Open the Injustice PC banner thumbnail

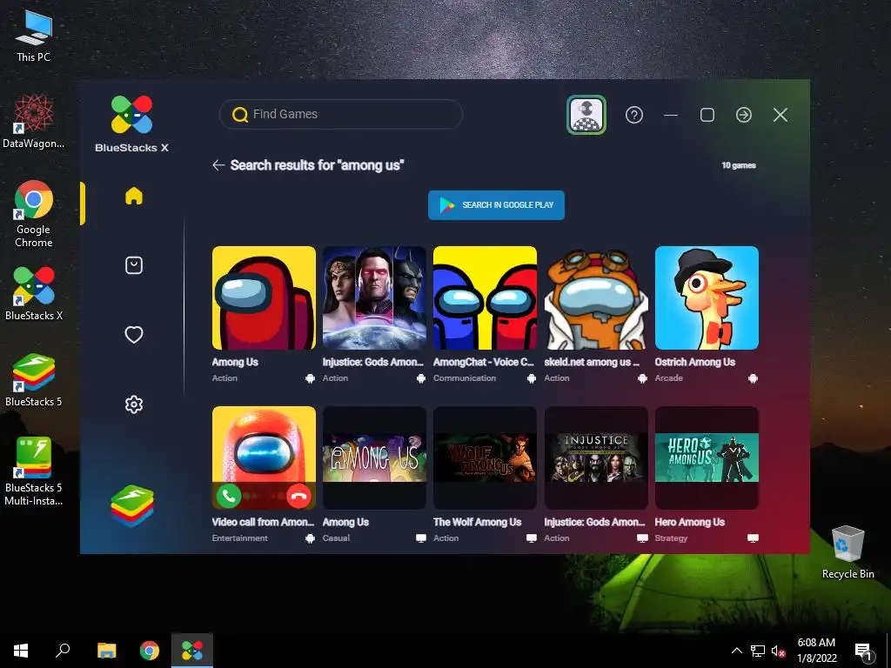pyautogui.click(x=595, y=458)
